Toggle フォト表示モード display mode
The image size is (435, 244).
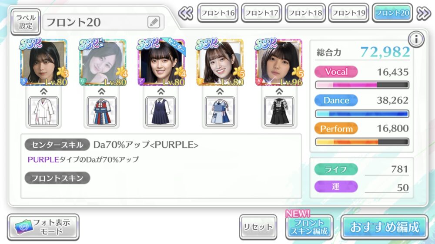(43, 227)
